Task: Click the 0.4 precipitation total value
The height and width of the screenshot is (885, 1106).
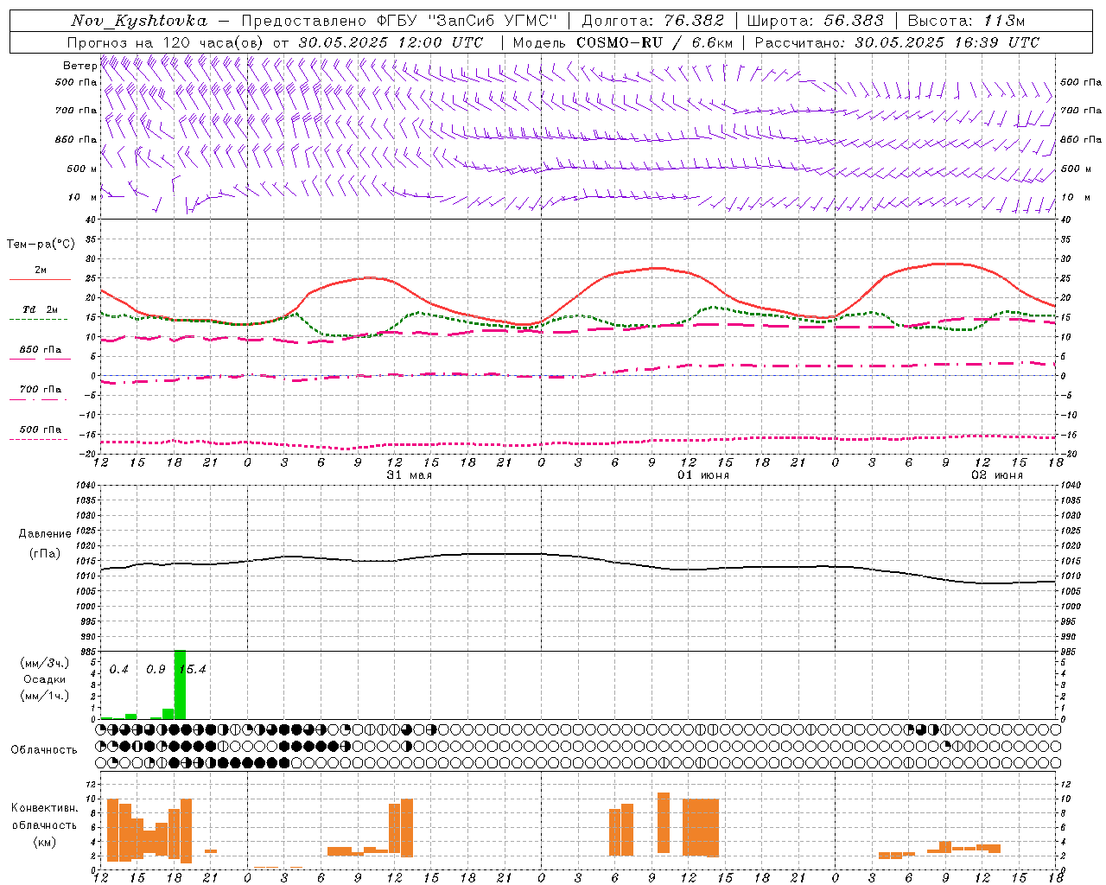Action: 119,670
